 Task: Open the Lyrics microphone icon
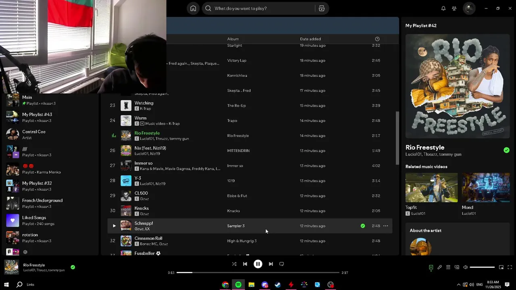[x=440, y=267]
